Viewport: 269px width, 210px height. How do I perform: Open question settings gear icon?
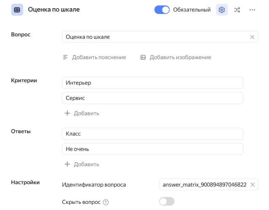222,10
